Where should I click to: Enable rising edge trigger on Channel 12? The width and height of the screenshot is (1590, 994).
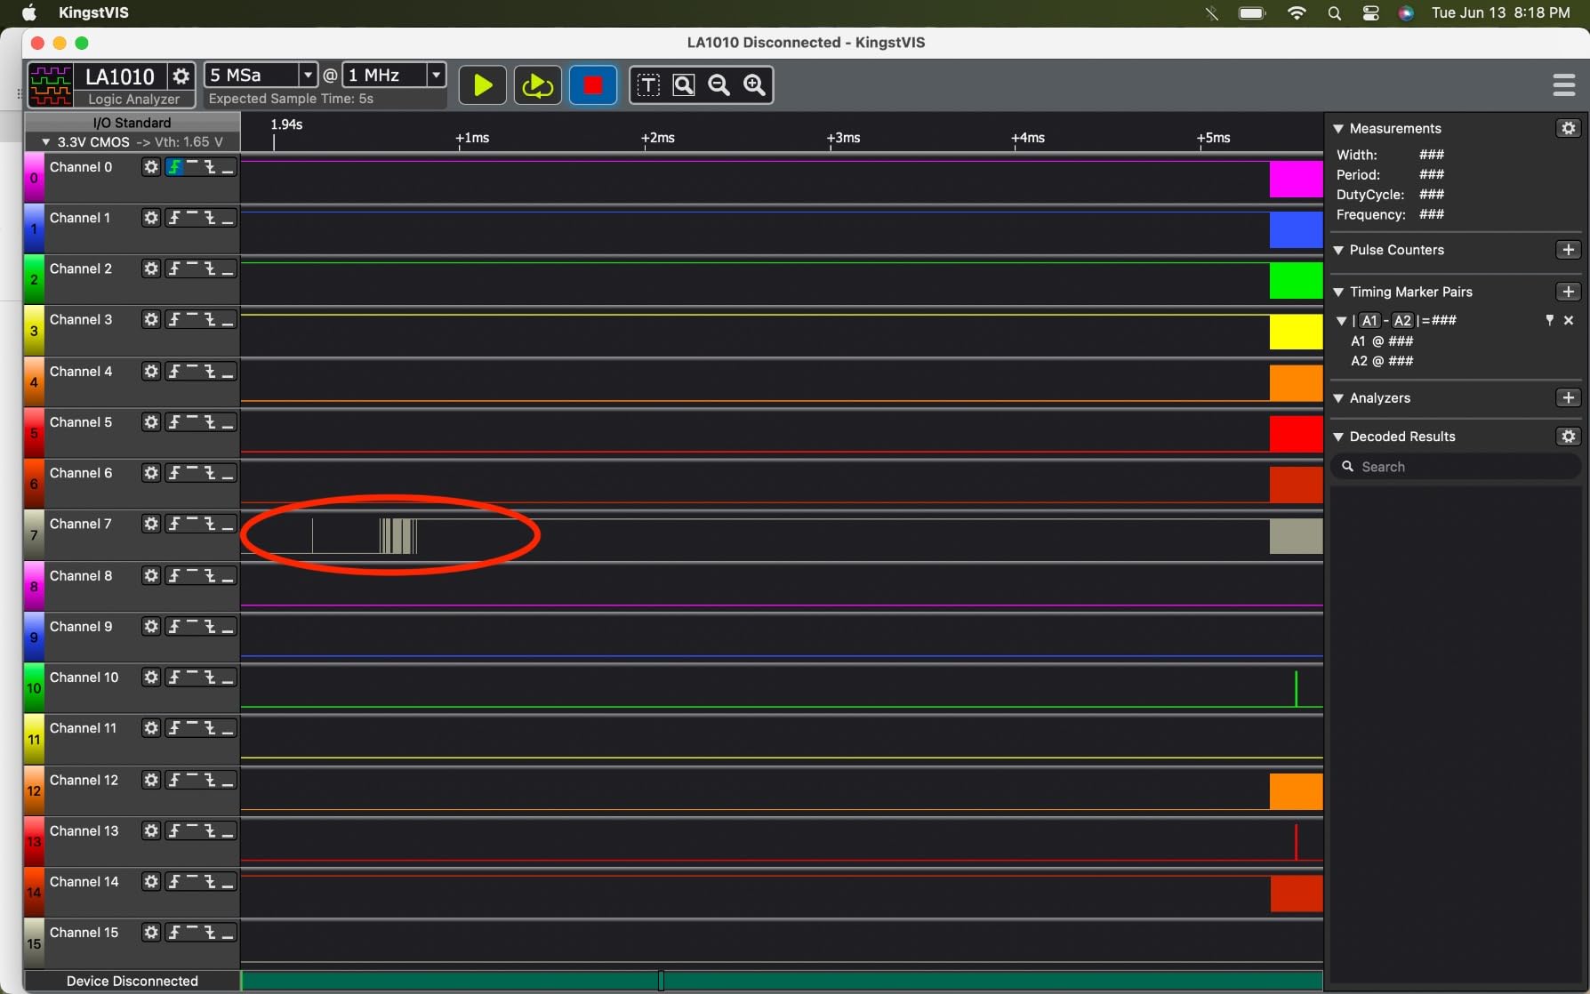point(175,780)
